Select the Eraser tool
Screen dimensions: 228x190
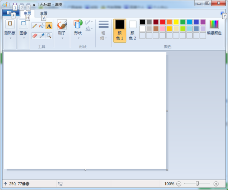coord(35,36)
